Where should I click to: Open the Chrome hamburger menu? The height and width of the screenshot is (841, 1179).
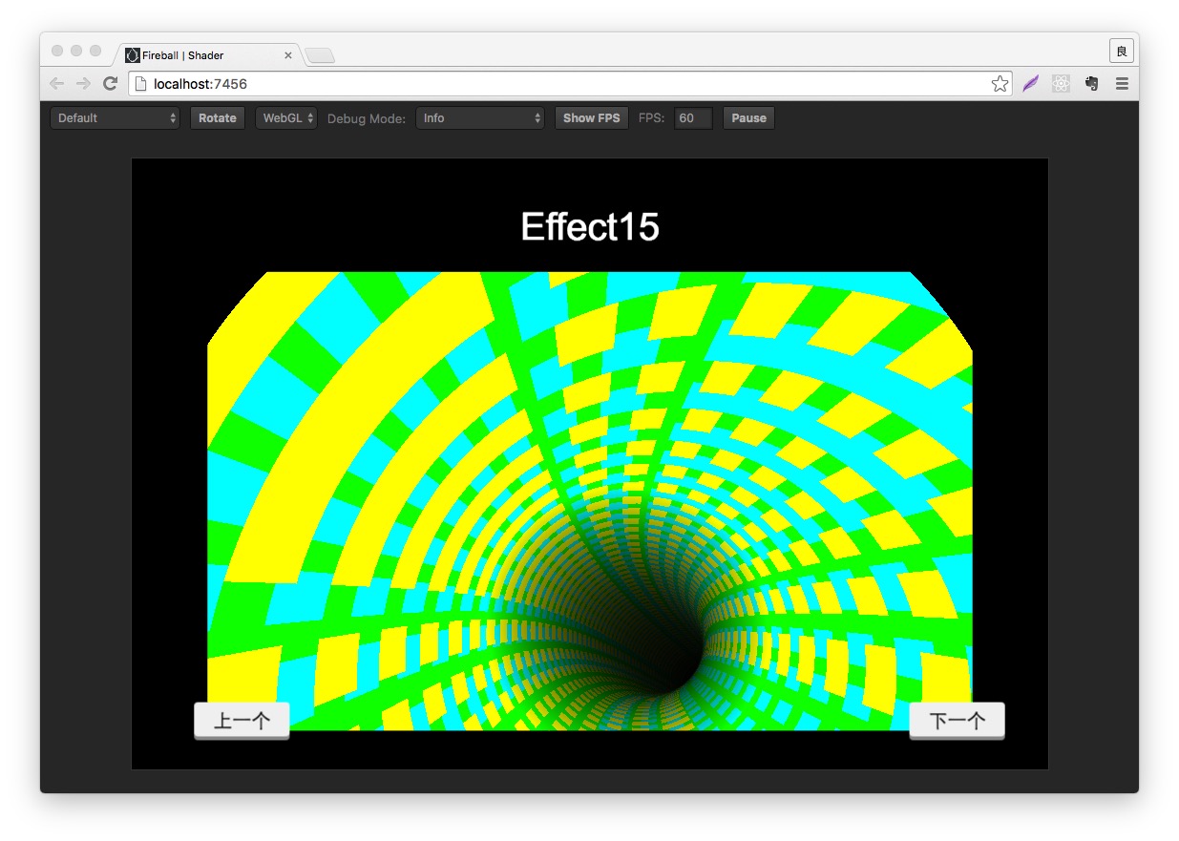pyautogui.click(x=1122, y=84)
